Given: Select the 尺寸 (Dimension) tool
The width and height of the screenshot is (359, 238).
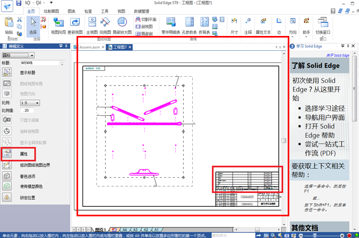Looking at the screenshot, I should (234, 23).
